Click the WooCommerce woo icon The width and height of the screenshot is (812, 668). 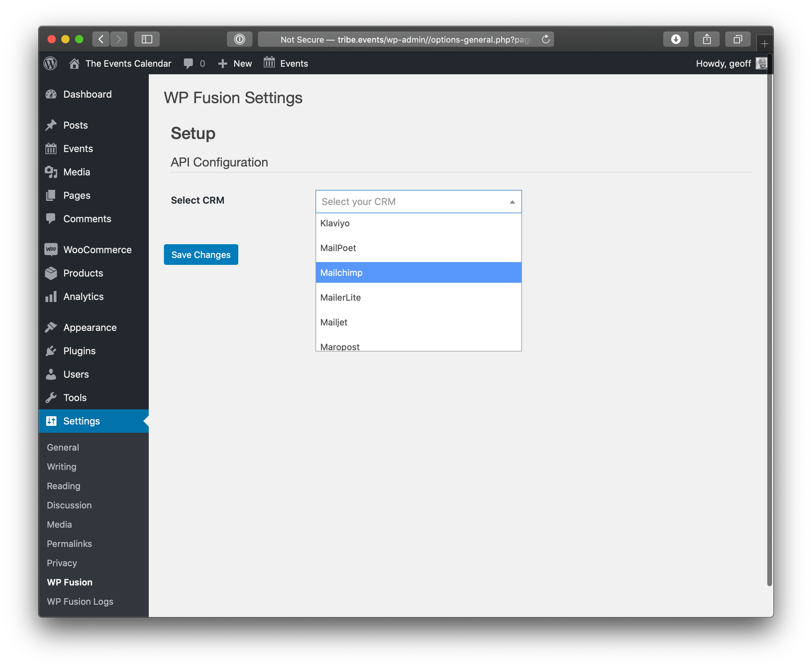(x=51, y=249)
